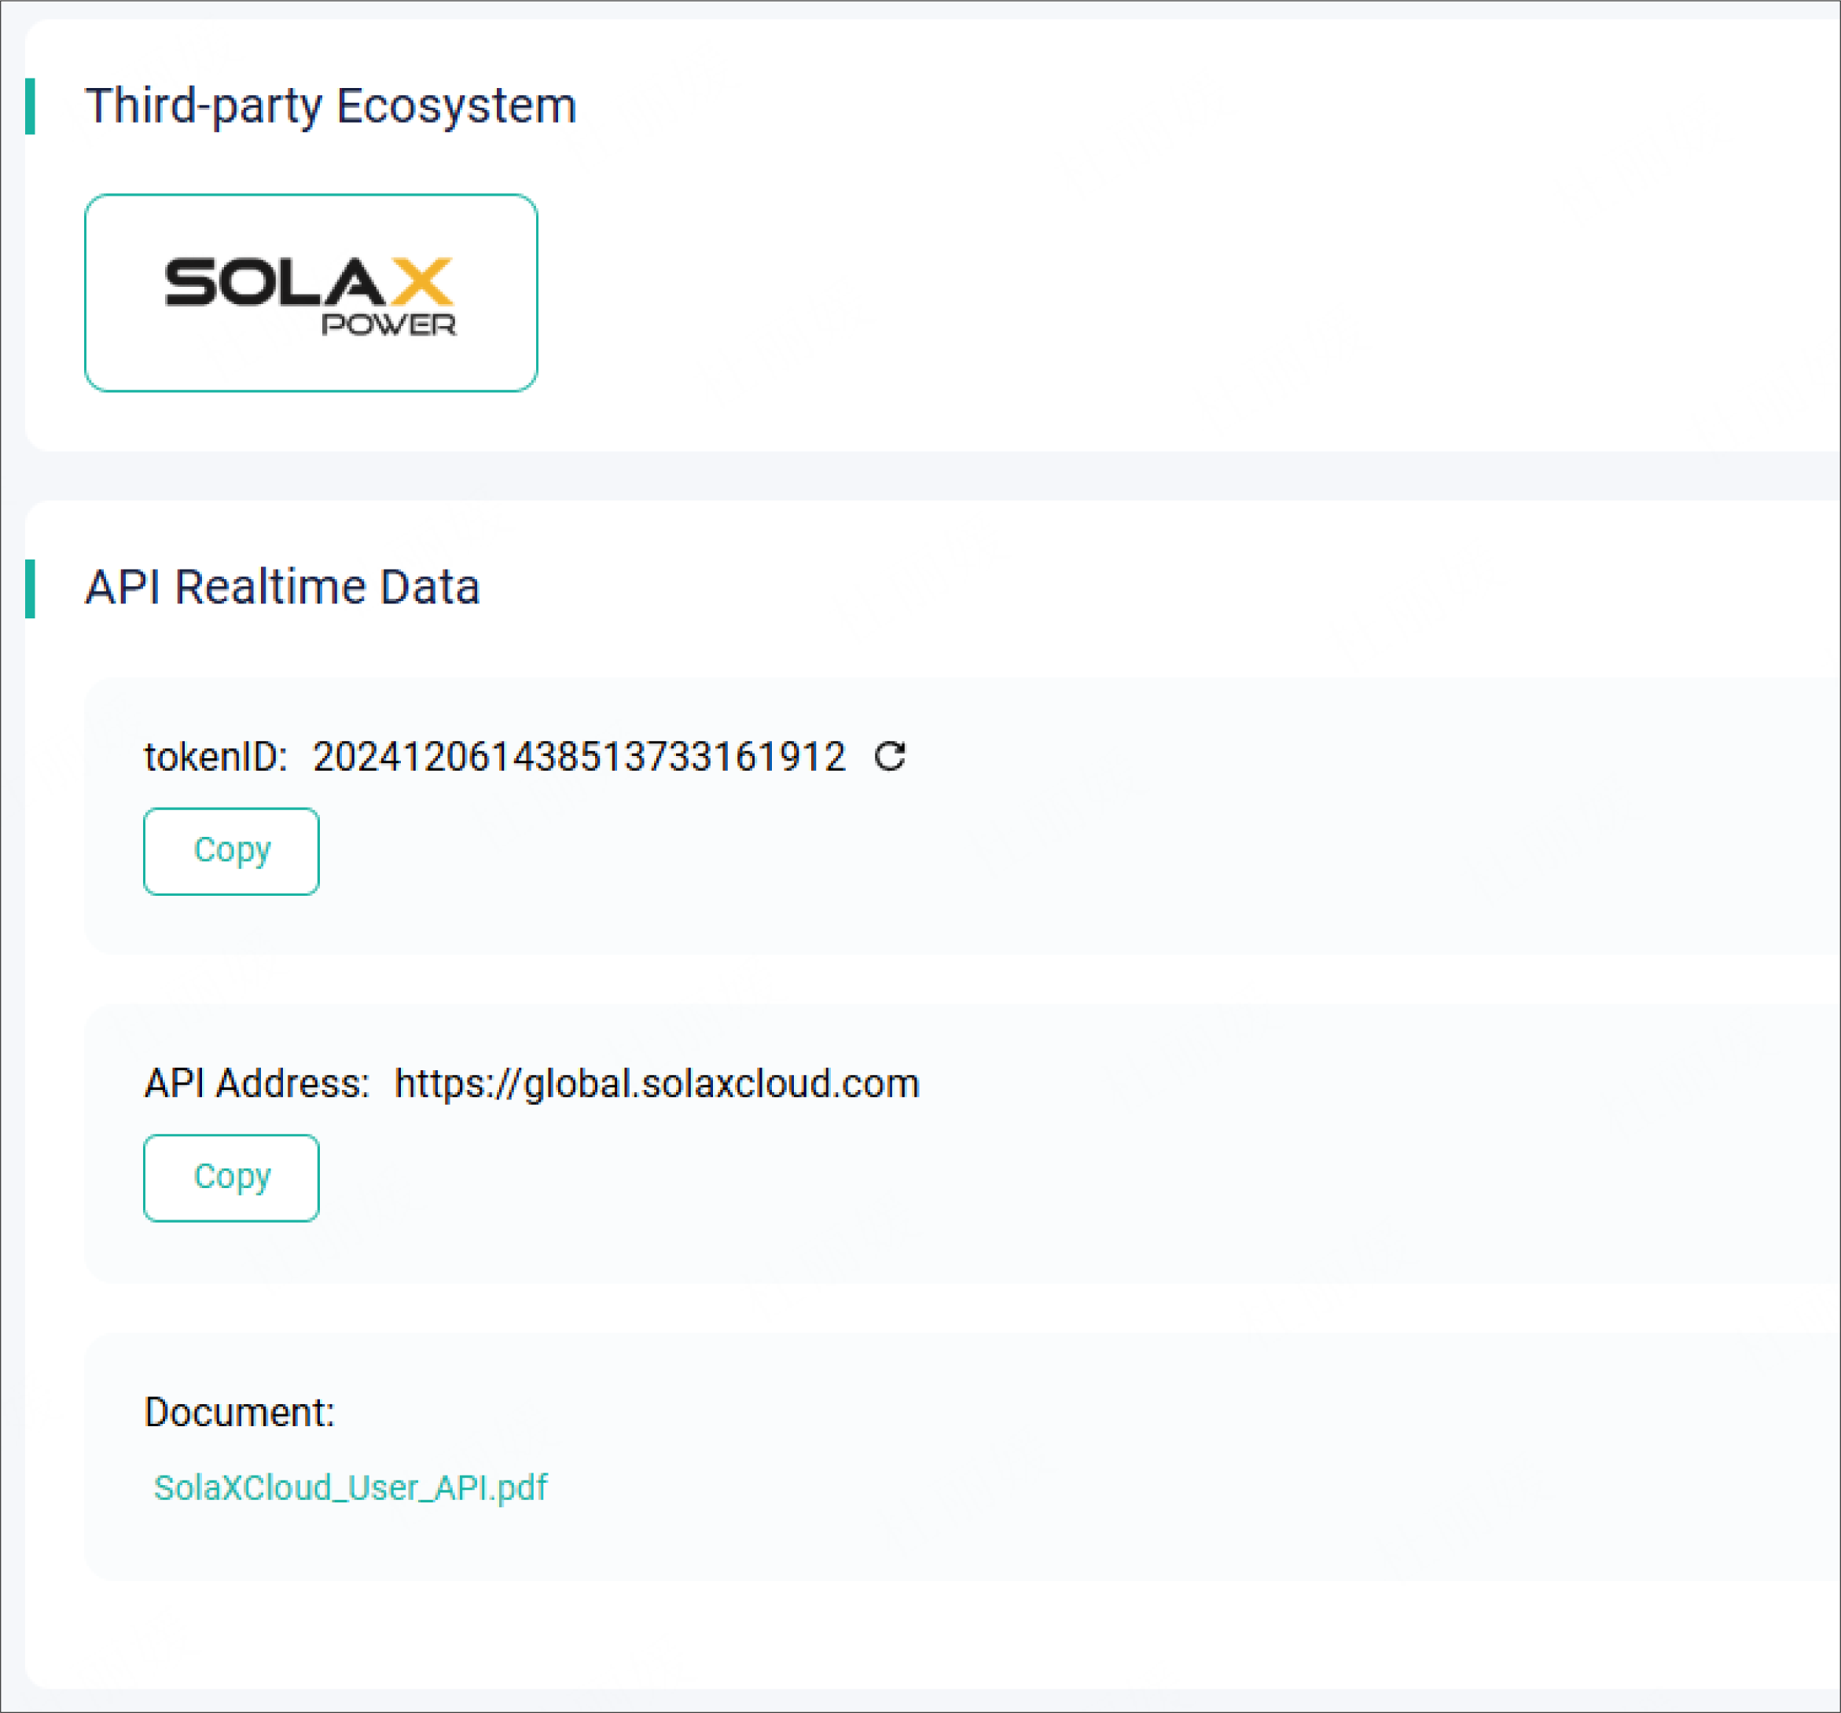This screenshot has width=1841, height=1713.
Task: Regenerate the tokenID using the circular arrow
Action: click(890, 757)
